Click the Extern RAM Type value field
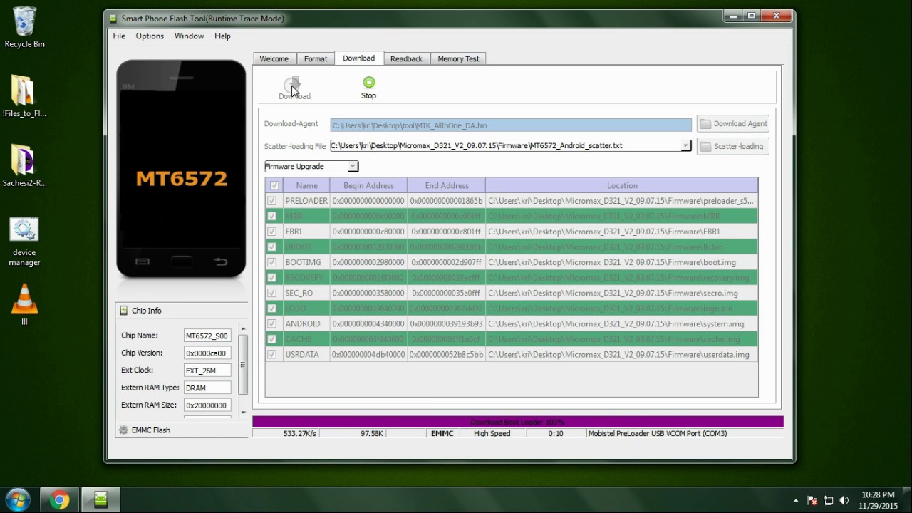The width and height of the screenshot is (912, 513). pos(207,388)
